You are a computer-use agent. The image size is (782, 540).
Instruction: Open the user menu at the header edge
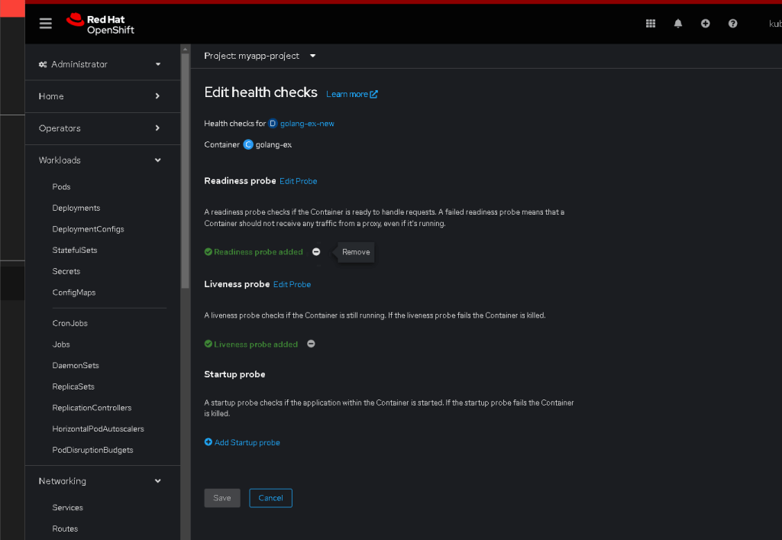pos(775,24)
